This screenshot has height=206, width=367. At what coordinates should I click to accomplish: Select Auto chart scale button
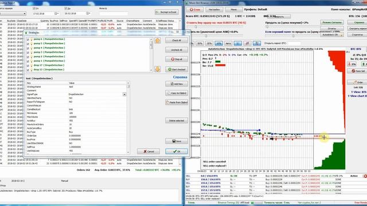[x=228, y=43]
